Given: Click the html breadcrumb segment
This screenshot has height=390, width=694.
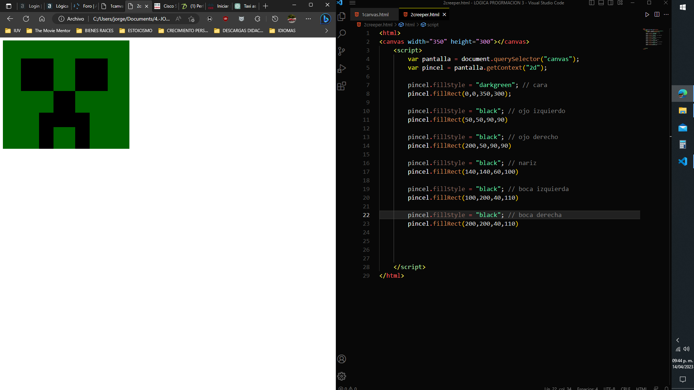Looking at the screenshot, I should [x=410, y=25].
